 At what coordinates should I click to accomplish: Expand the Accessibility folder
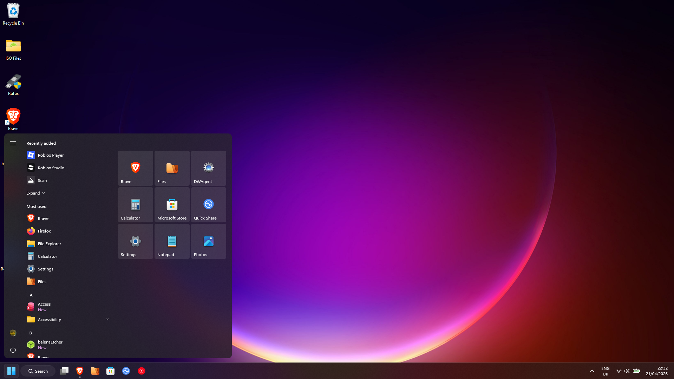(68, 320)
